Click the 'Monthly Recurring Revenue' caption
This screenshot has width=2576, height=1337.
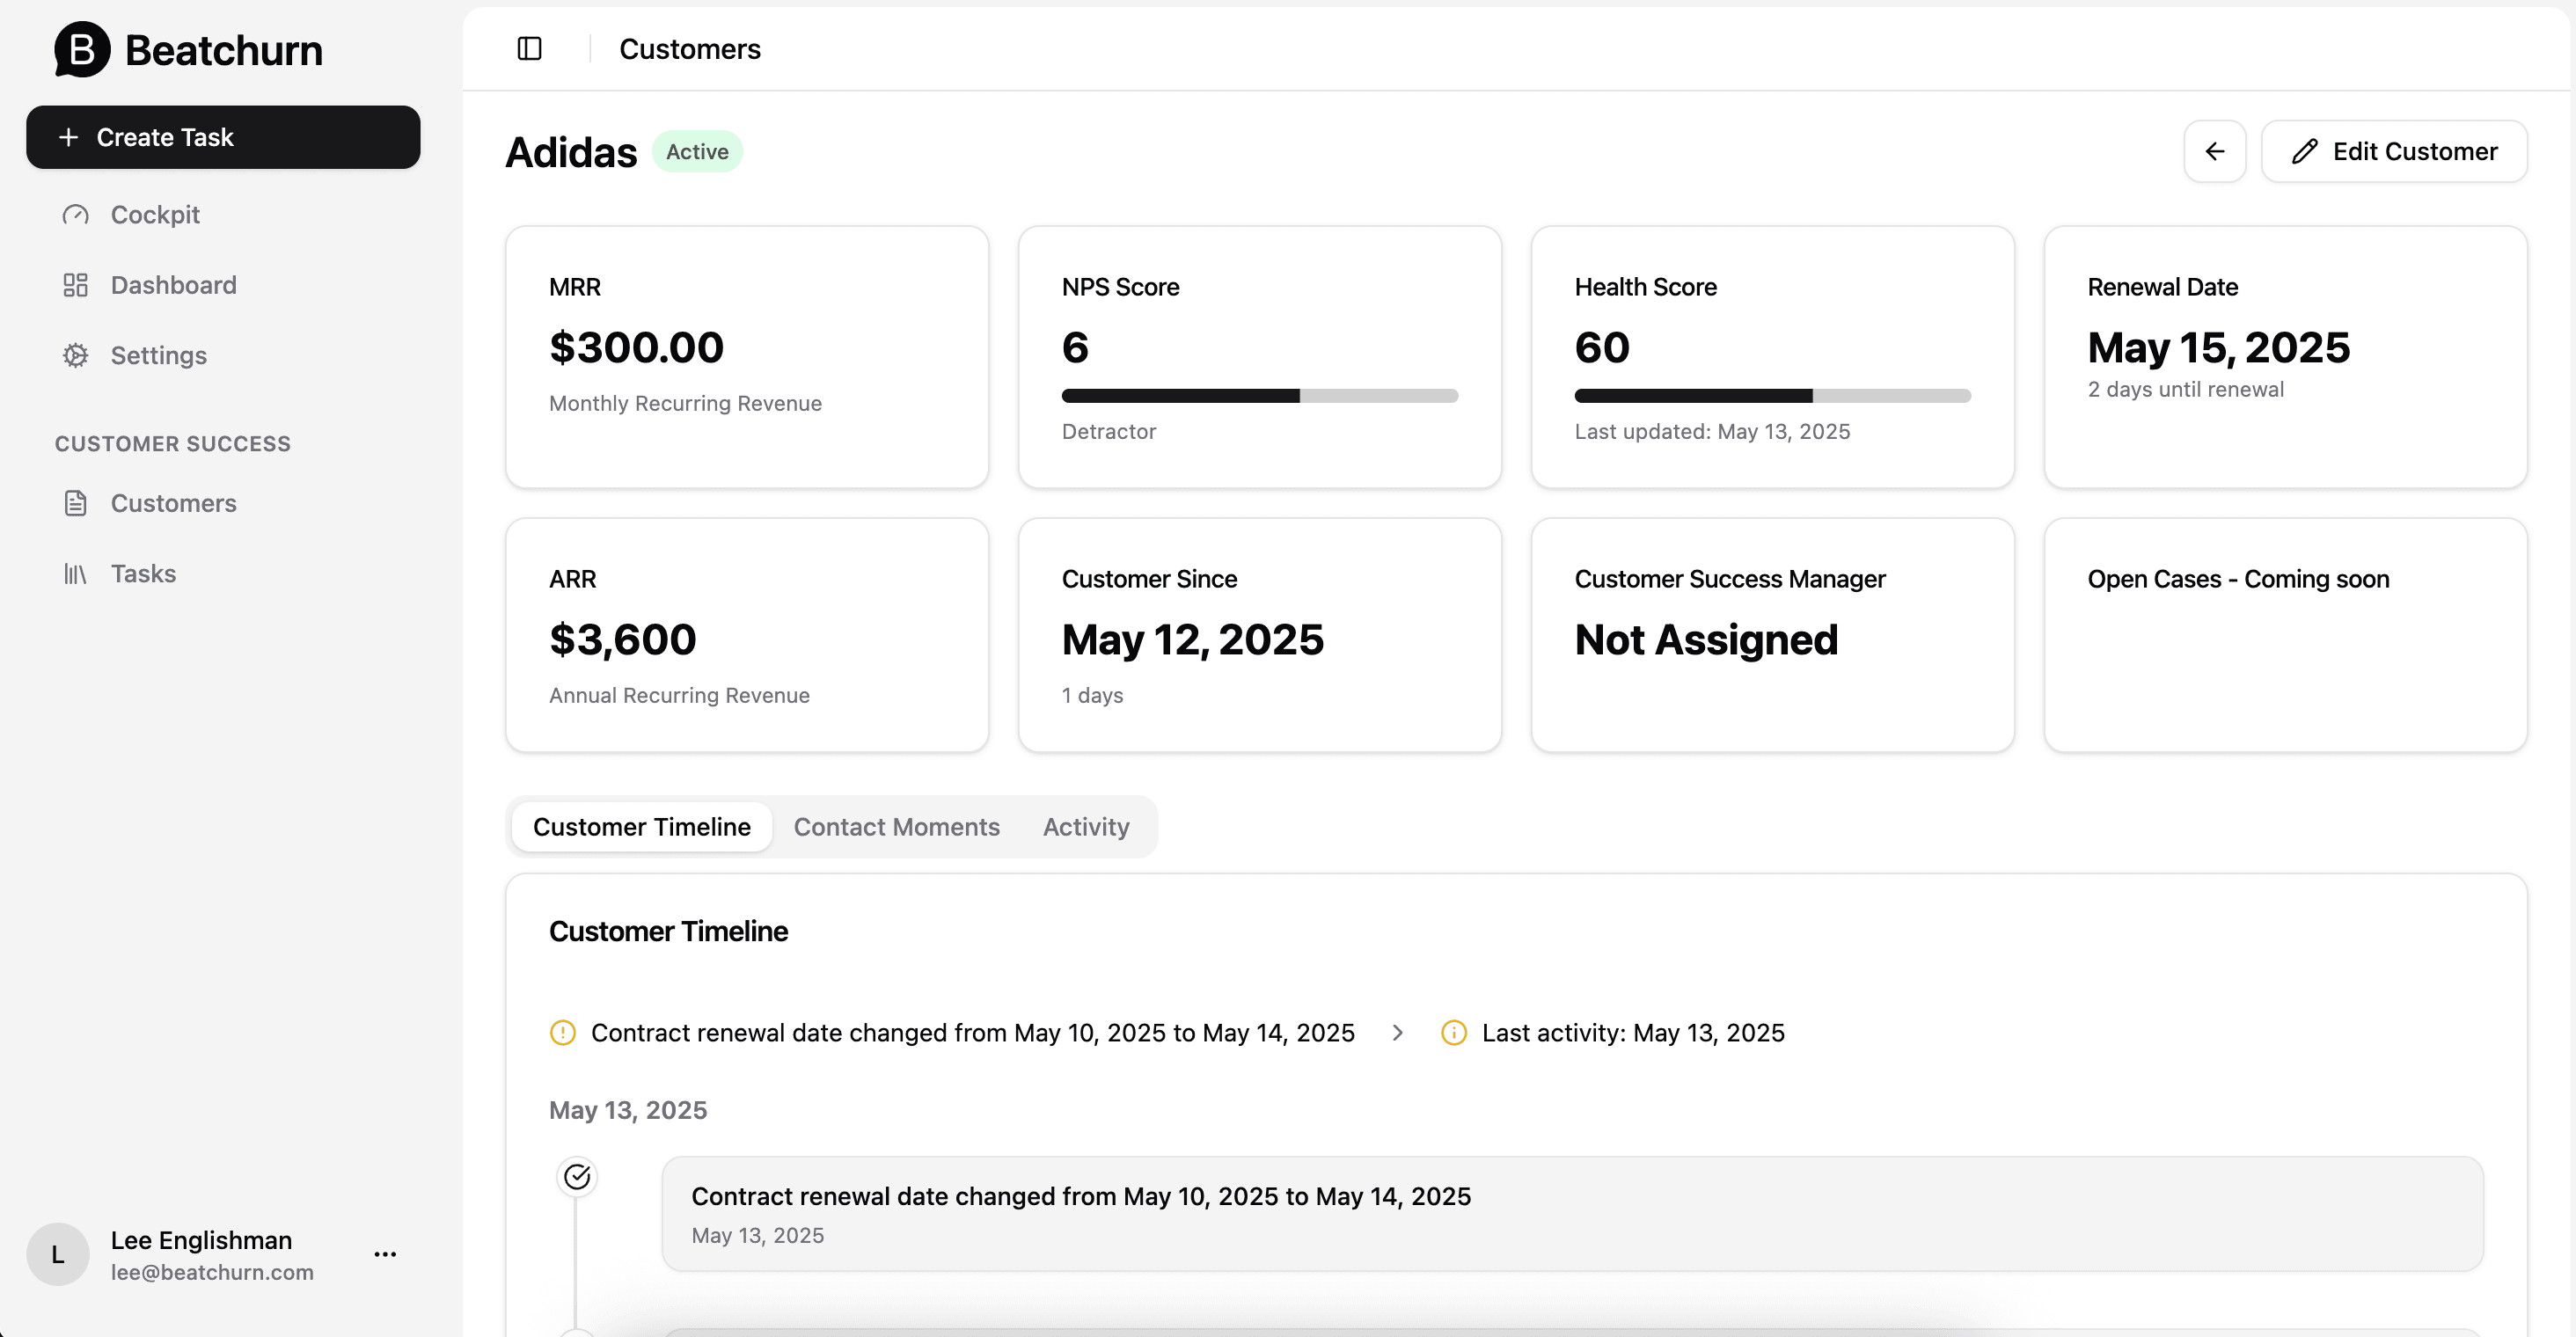tap(685, 403)
